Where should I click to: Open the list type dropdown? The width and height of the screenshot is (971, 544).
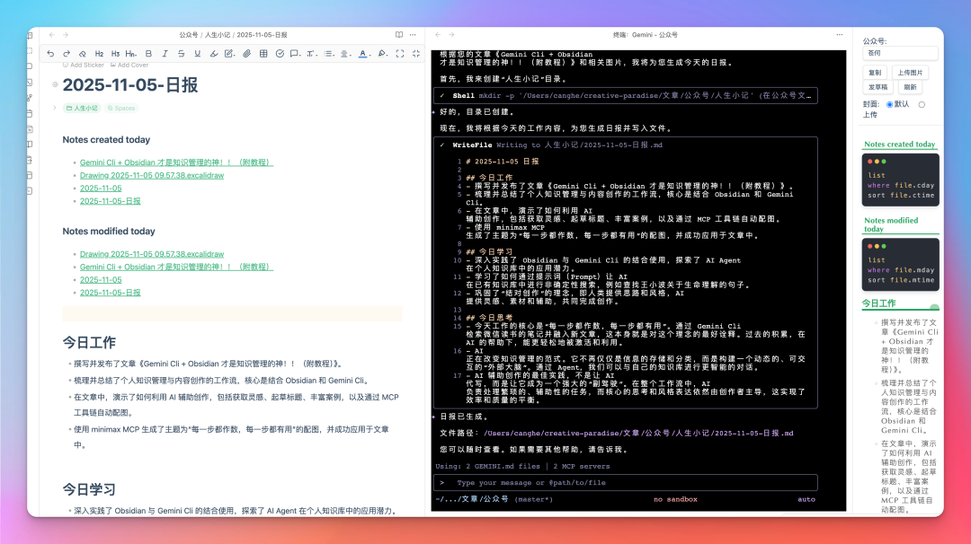[329, 54]
